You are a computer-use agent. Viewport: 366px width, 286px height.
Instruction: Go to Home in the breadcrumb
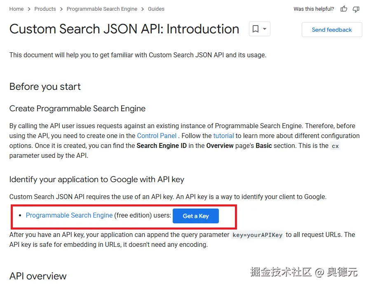point(16,9)
